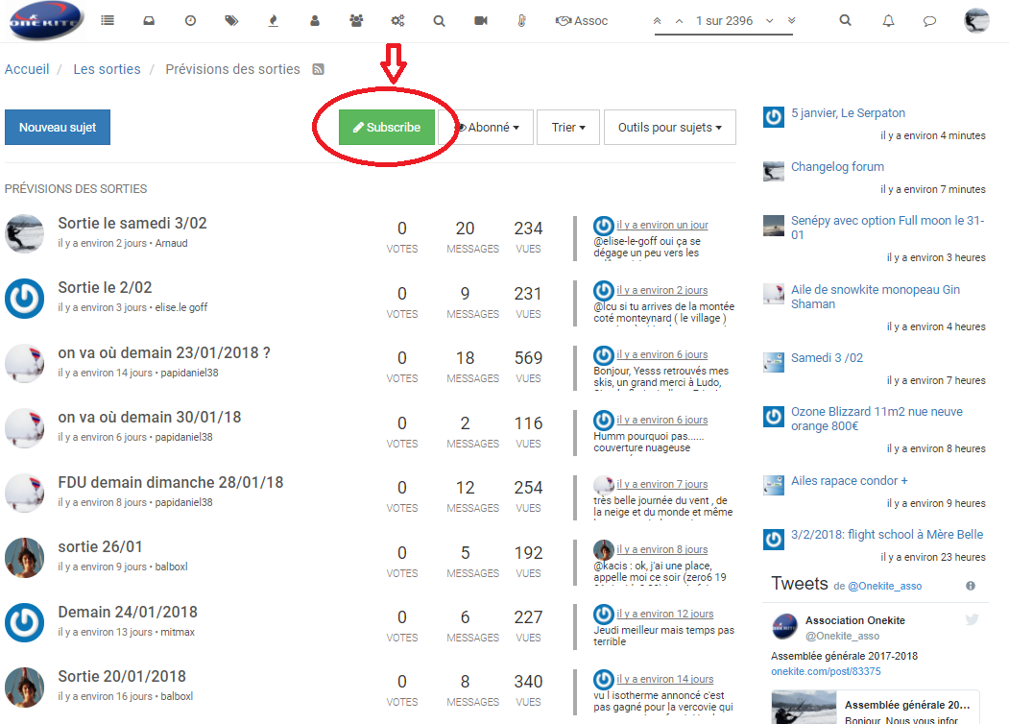Go to next item single-down arrow
Viewport: 1009px width, 724px height.
coord(770,20)
